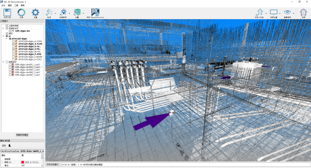The image size is (311, 168).
Task: Open dropdown arrow beside the eye icon
Action: click(x=294, y=14)
